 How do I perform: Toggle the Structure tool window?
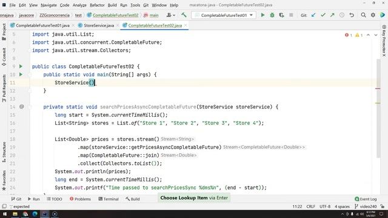tap(4, 152)
